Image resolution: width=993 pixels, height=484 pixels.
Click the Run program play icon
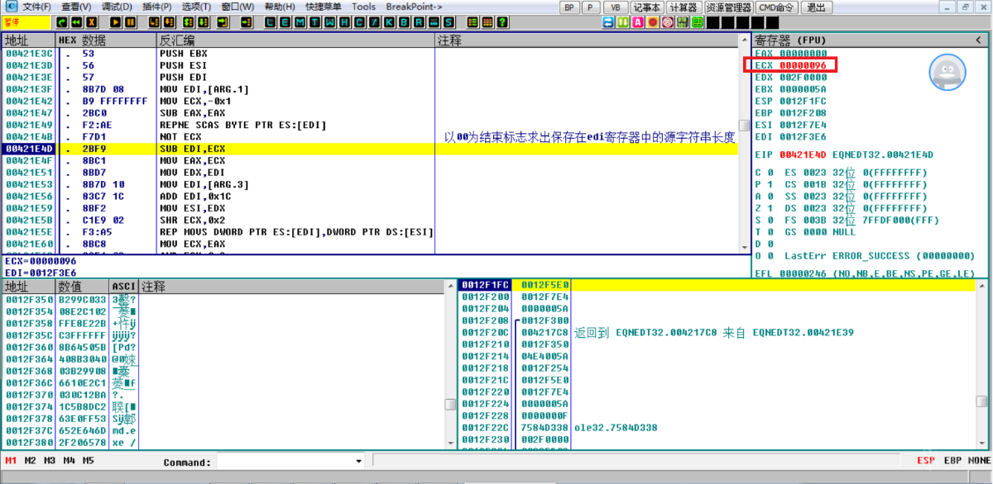pos(116,21)
